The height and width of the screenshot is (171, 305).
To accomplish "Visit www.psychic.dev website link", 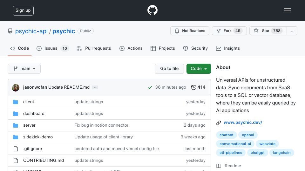I will pyautogui.click(x=243, y=122).
